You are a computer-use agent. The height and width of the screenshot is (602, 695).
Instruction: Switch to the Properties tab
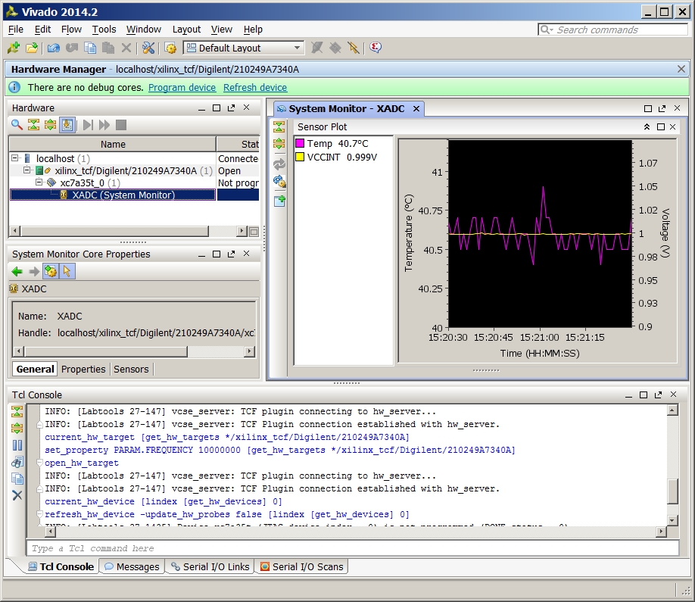pyautogui.click(x=83, y=369)
